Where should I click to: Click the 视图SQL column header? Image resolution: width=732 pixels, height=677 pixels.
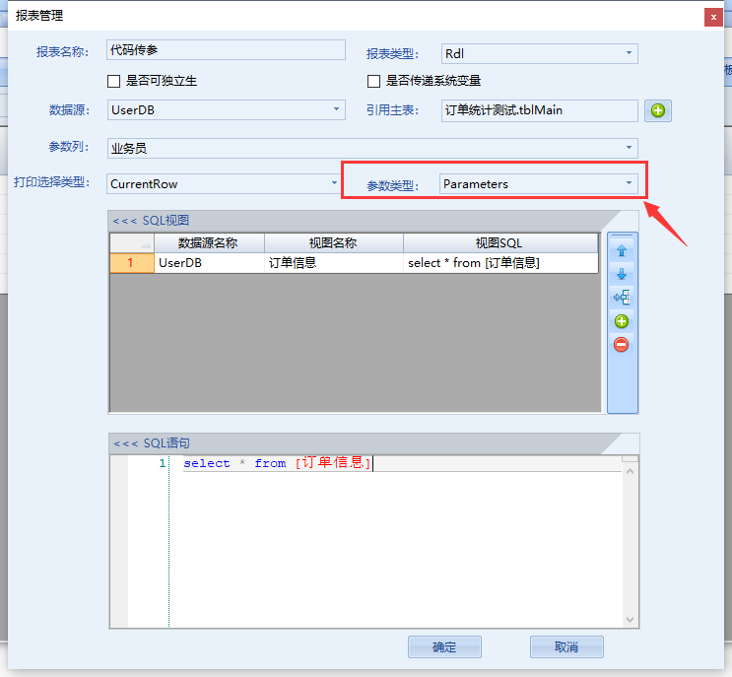tap(499, 242)
